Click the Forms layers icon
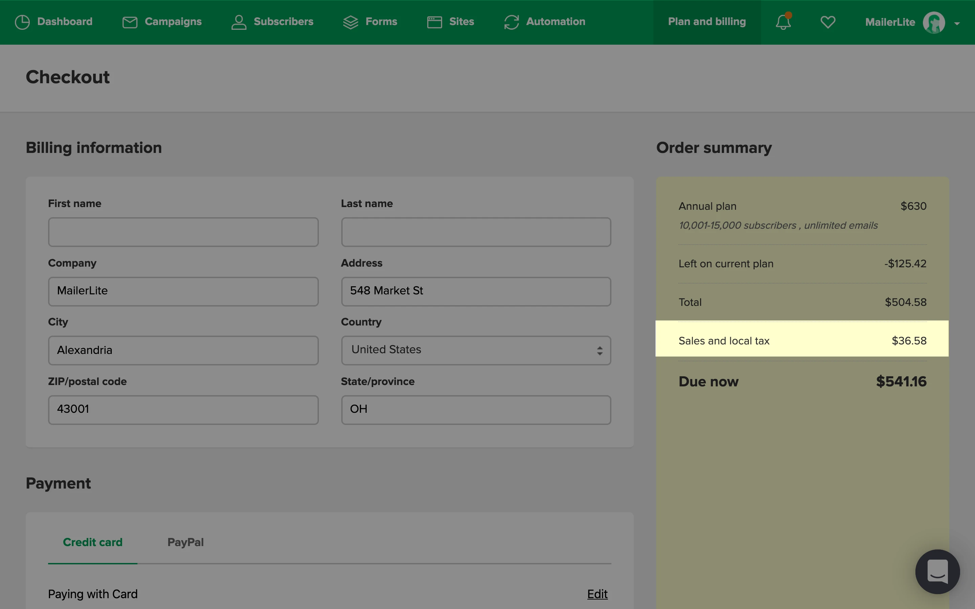 click(x=350, y=22)
